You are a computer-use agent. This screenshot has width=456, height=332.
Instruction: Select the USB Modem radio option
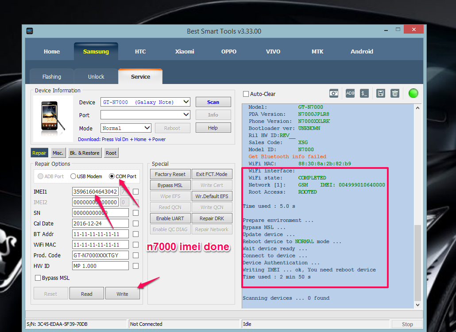[x=73, y=176]
